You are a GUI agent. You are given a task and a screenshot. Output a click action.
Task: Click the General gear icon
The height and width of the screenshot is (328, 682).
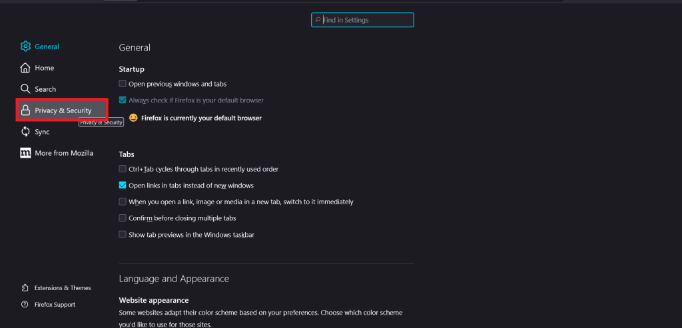25,46
